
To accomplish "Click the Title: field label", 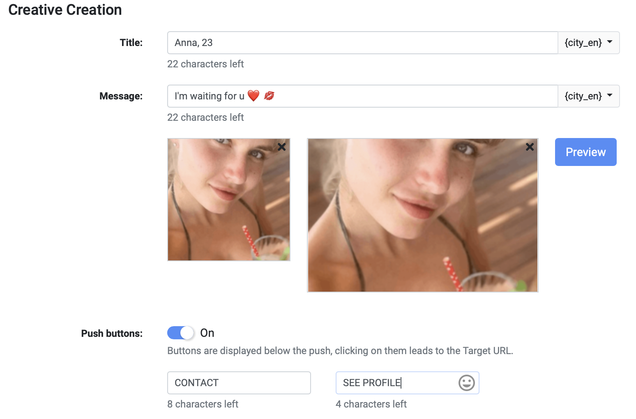I will pyautogui.click(x=131, y=43).
